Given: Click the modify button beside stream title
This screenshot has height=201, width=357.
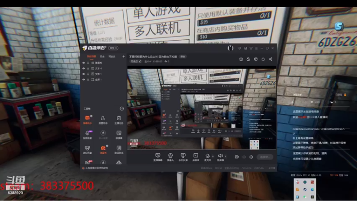Looking at the screenshot, I should tap(183, 57).
